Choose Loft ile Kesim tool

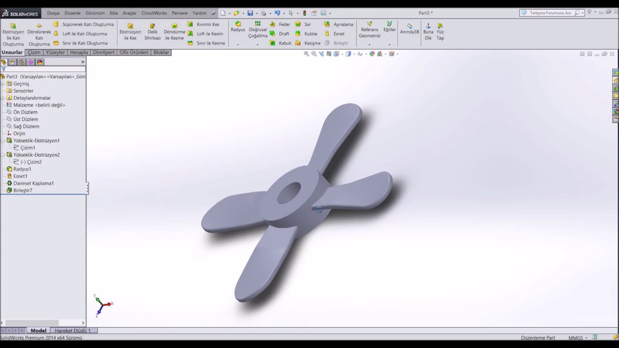(206, 34)
